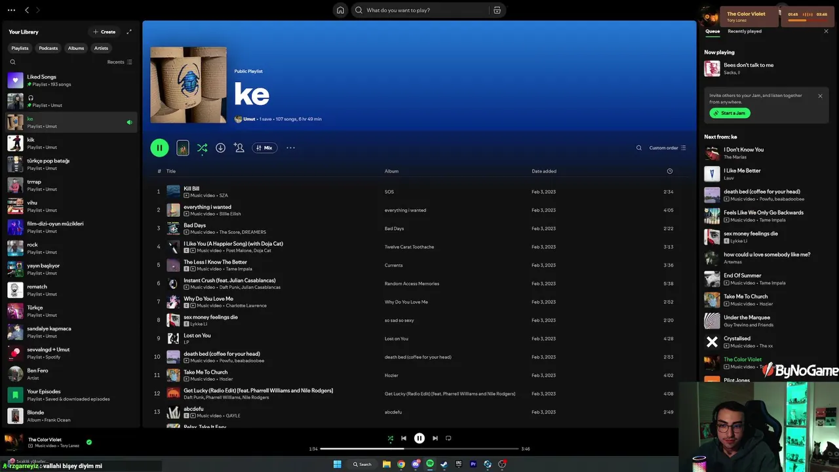The image size is (839, 472).
Task: Filter library by Albums
Action: pos(76,48)
